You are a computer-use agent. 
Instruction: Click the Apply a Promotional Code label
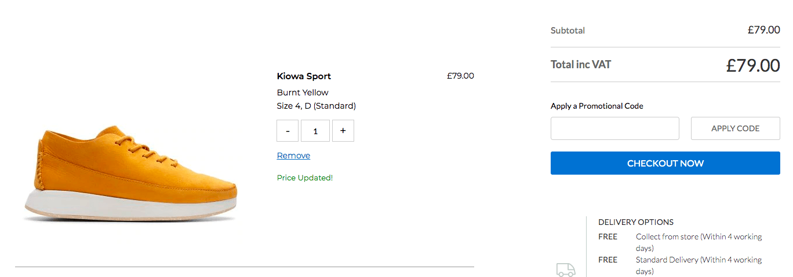(x=597, y=106)
